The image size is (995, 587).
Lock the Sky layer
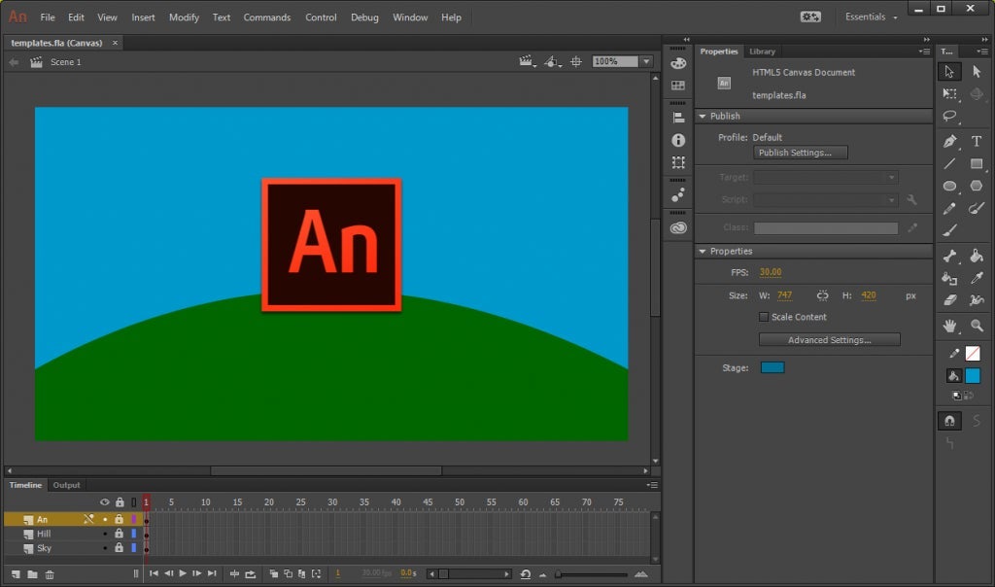coord(120,548)
